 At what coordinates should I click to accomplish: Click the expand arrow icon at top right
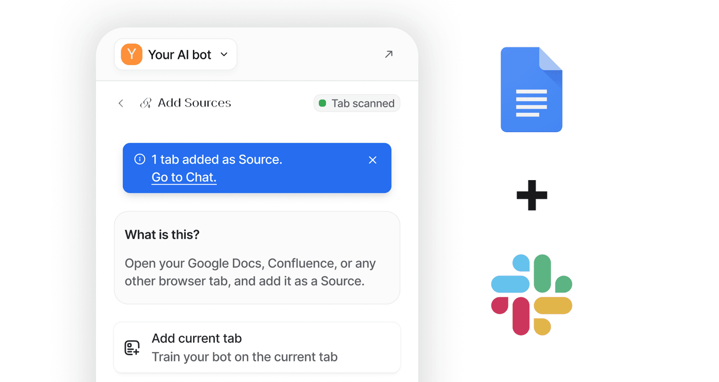click(x=389, y=54)
